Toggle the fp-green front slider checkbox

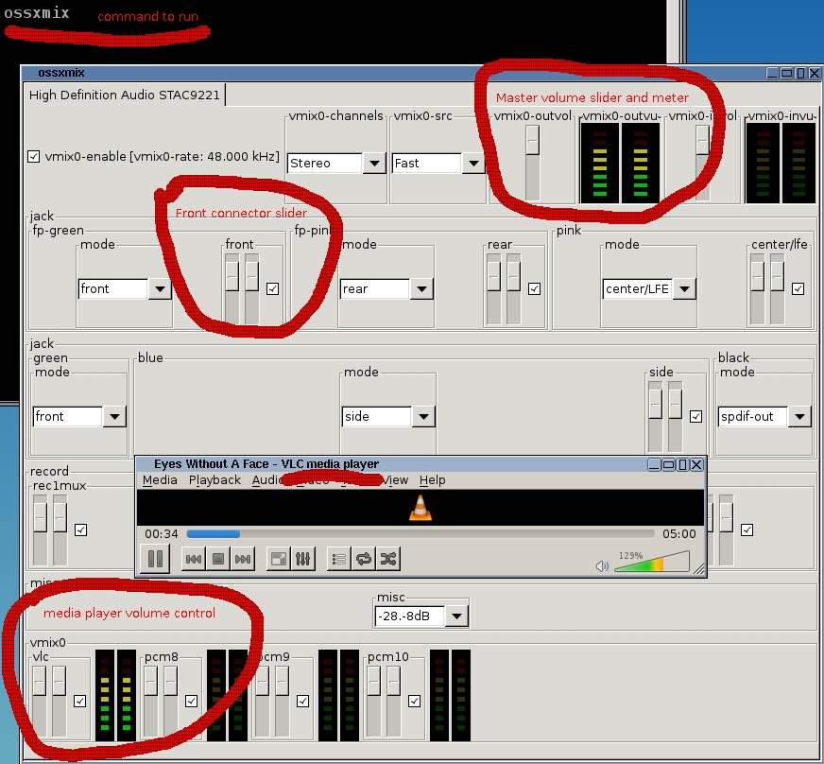pos(273,288)
